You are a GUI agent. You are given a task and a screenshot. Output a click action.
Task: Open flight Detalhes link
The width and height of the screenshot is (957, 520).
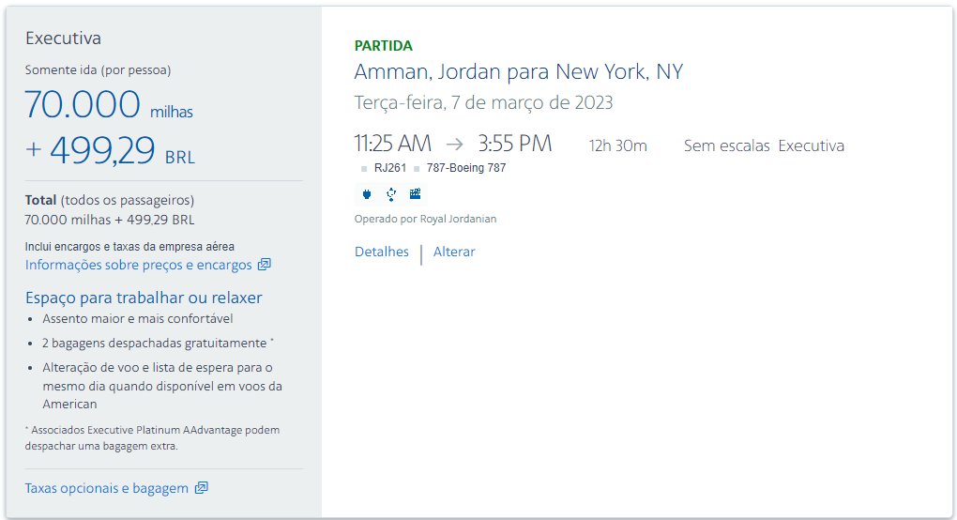[382, 252]
